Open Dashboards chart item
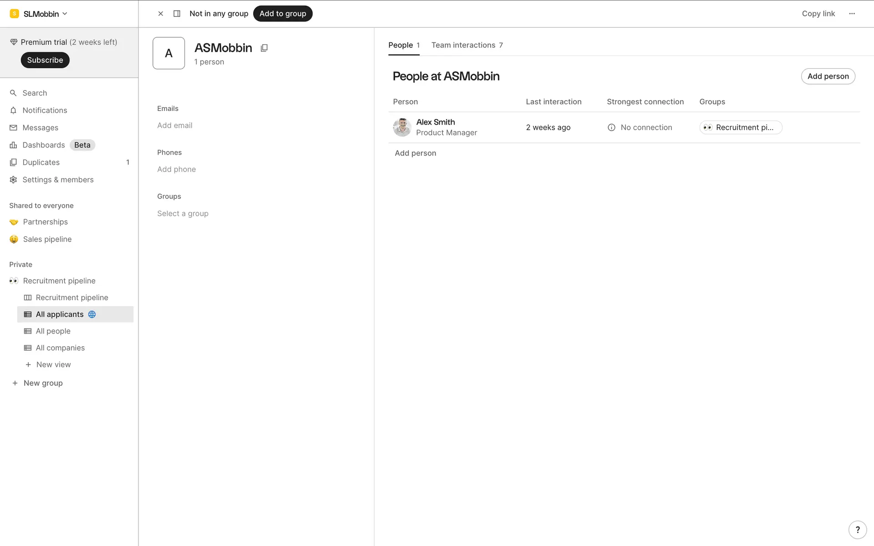The width and height of the screenshot is (874, 546). (44, 145)
